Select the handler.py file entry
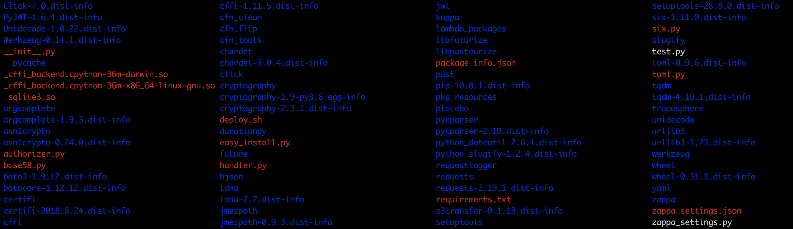The height and width of the screenshot is (229, 793). [243, 165]
